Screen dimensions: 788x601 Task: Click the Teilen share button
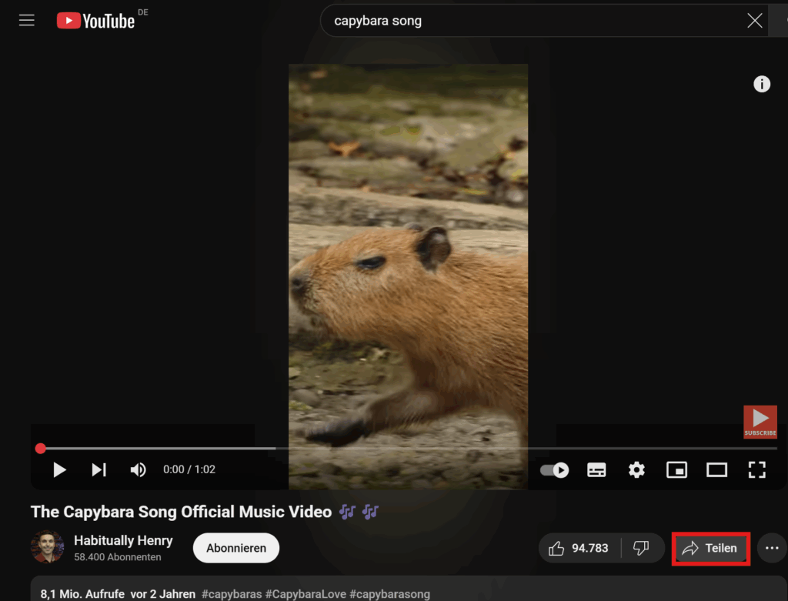point(710,548)
